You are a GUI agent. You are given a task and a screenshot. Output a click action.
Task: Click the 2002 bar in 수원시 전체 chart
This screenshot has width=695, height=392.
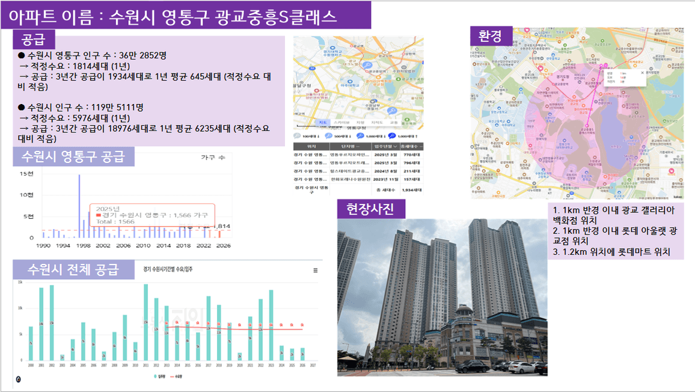(x=52, y=322)
